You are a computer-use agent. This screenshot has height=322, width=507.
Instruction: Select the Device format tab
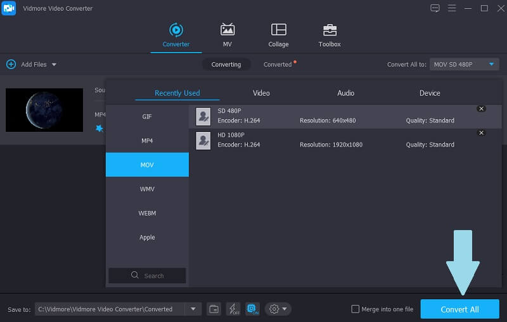[429, 93]
